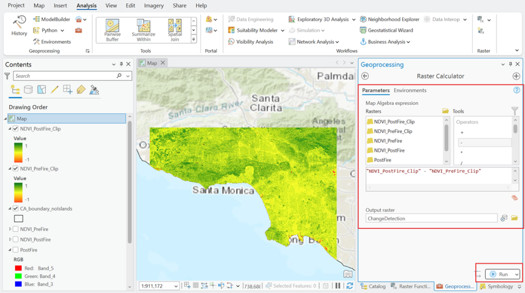Turn on the PostFire layer
The image size is (525, 293).
(x=16, y=250)
